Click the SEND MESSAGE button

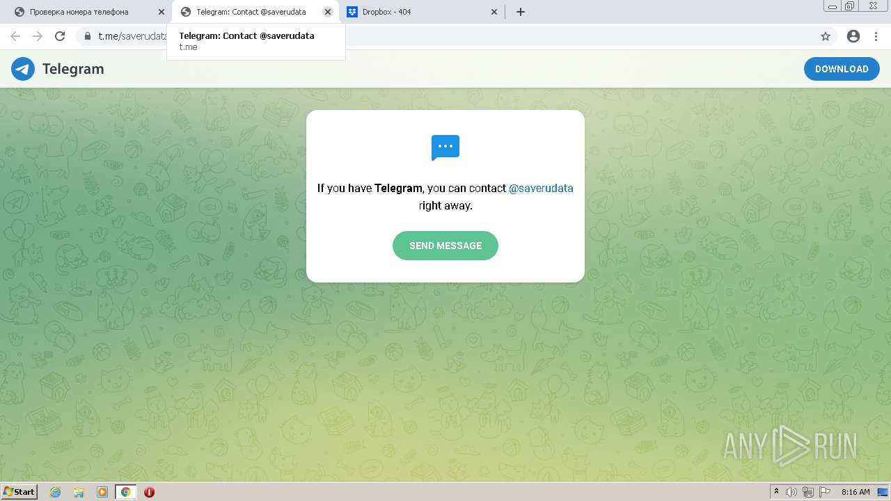445,246
